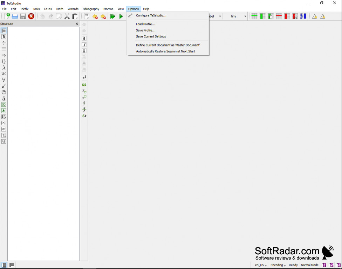
Task: Open the PS PSTricks commands panel
Action: tap(4, 123)
